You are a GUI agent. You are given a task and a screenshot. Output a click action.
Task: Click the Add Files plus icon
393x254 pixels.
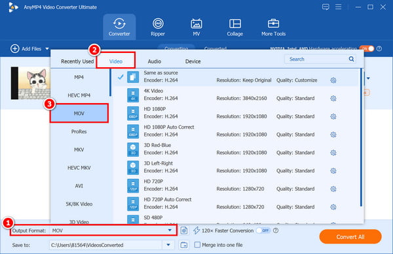point(15,49)
